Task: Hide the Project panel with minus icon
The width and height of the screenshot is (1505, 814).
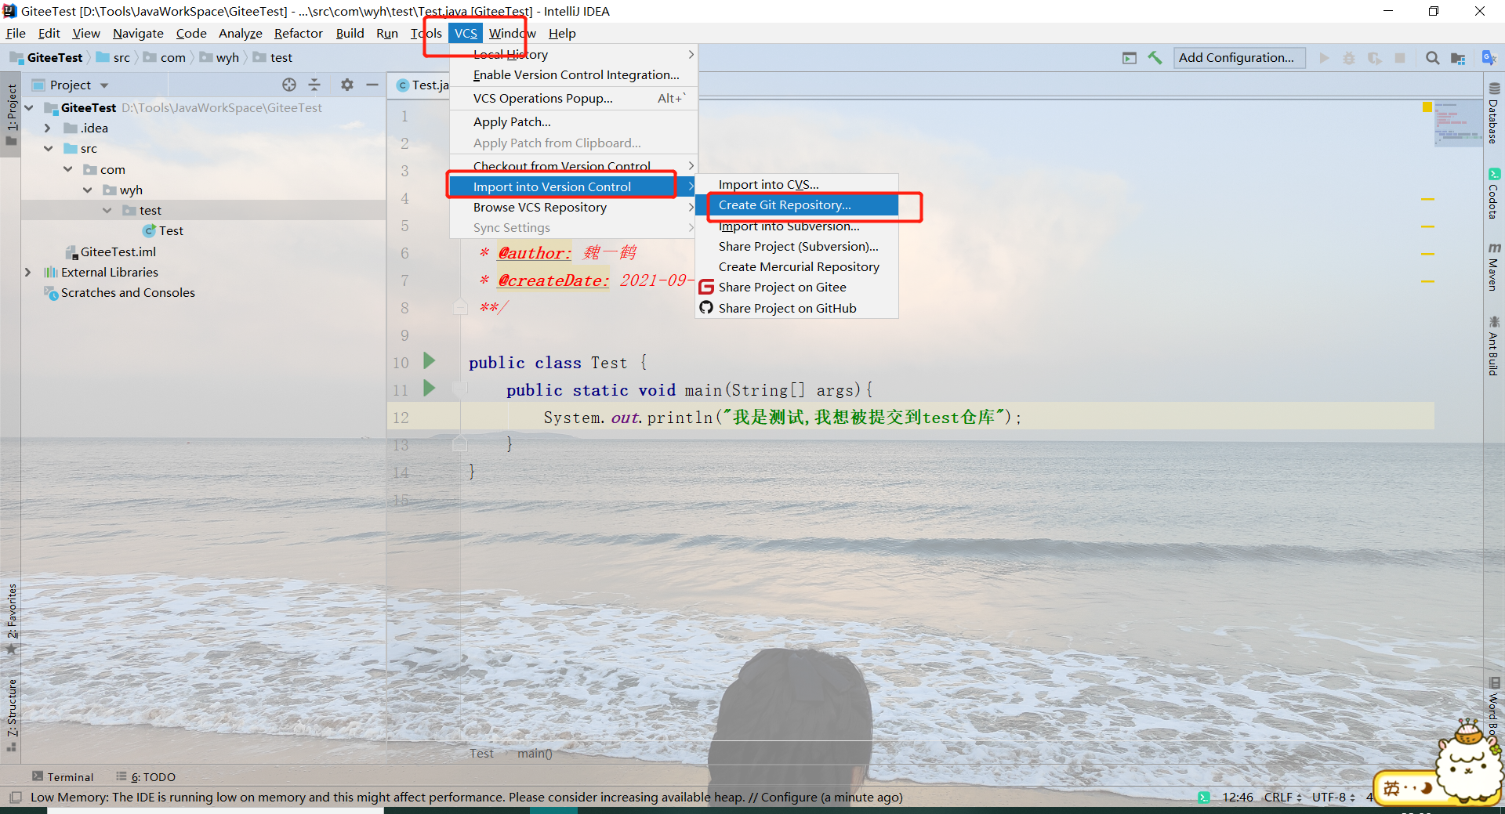Action: tap(372, 85)
